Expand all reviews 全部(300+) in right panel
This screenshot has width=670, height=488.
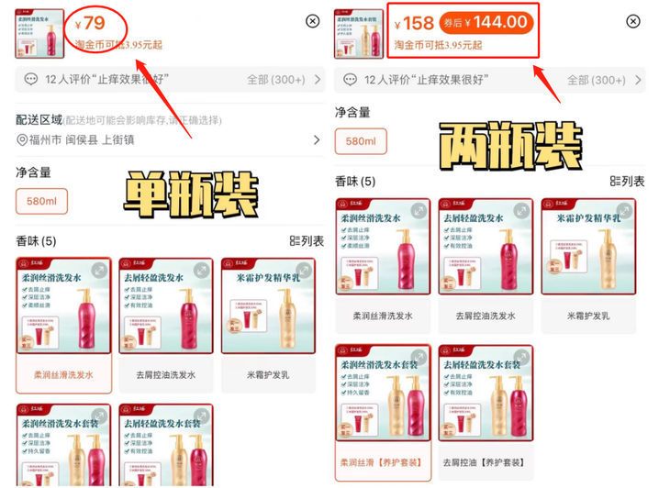604,81
